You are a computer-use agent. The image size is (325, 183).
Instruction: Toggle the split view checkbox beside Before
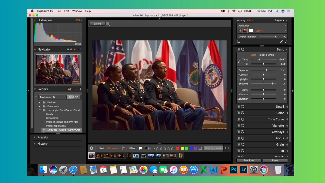[x=108, y=24]
